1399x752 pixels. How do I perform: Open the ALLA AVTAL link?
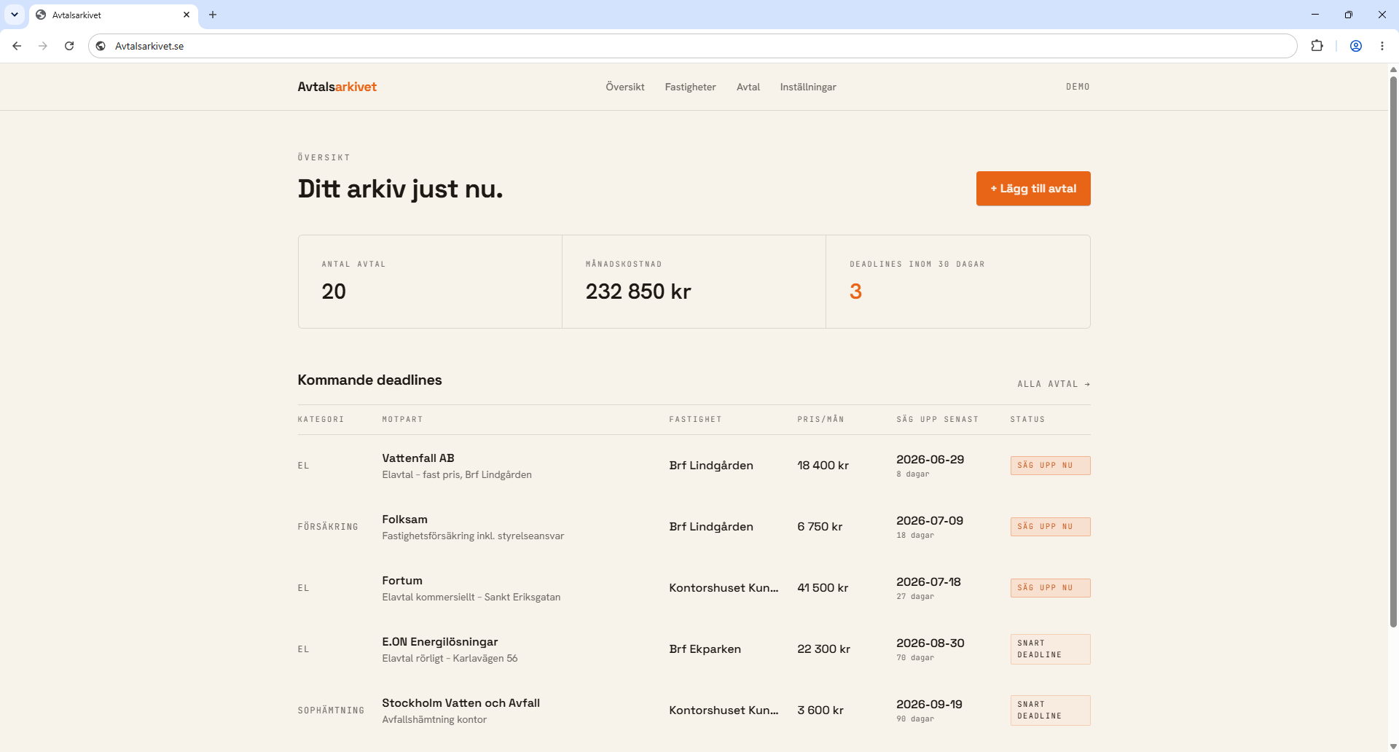[x=1054, y=384]
